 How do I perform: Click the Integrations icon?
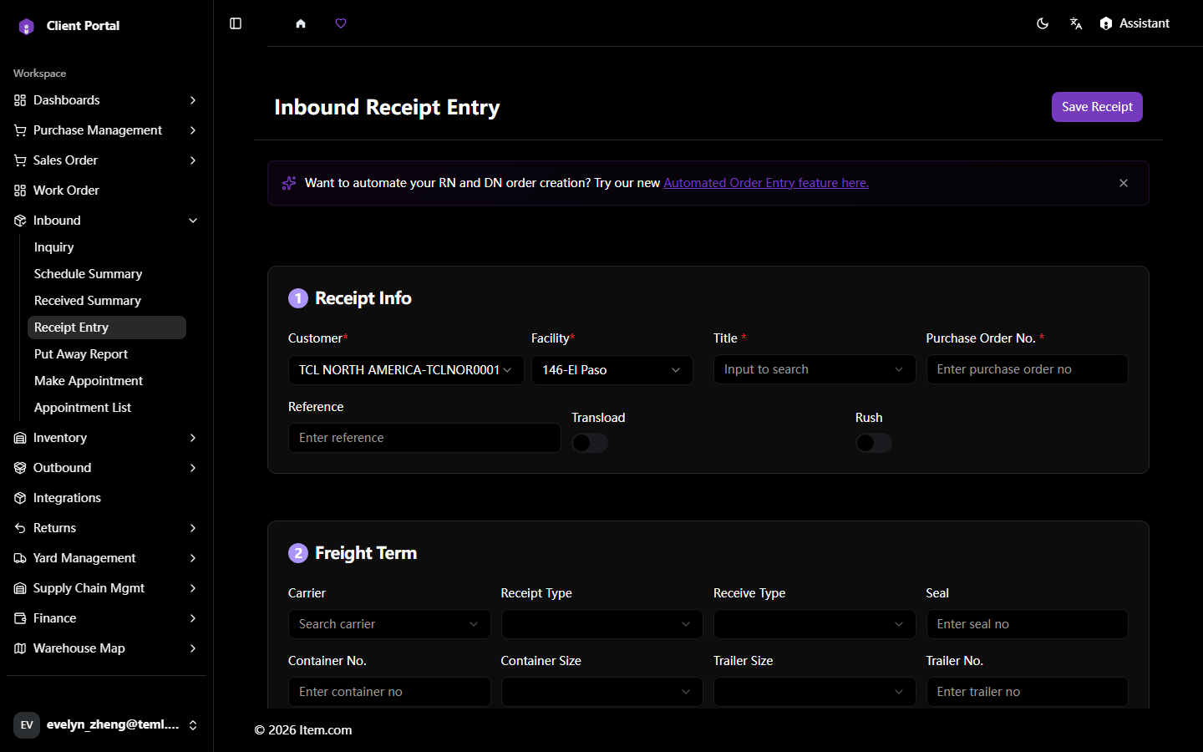pyautogui.click(x=20, y=498)
